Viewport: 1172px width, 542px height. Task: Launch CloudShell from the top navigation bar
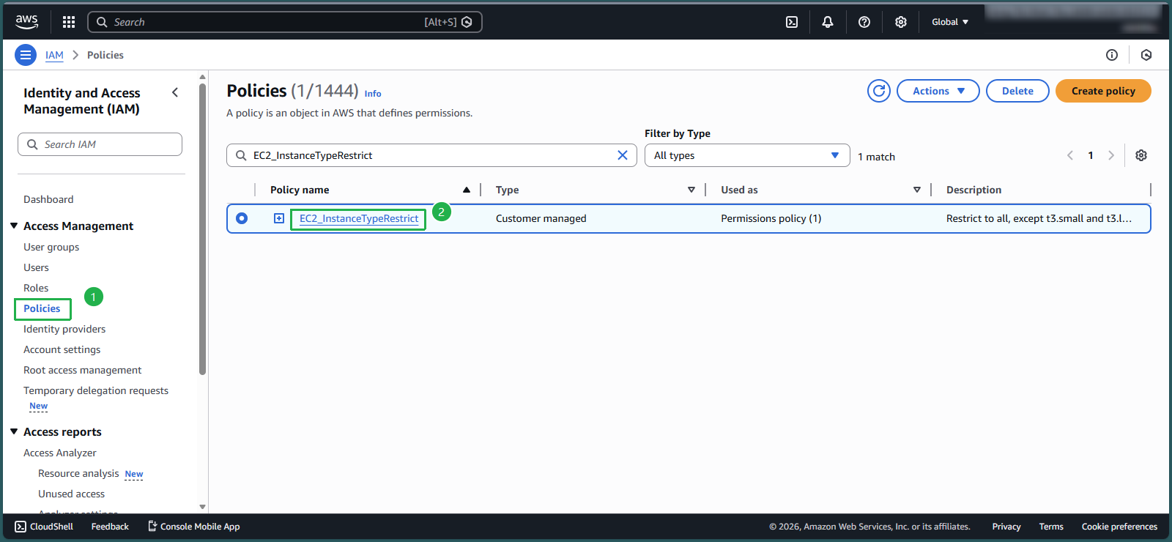(x=792, y=22)
